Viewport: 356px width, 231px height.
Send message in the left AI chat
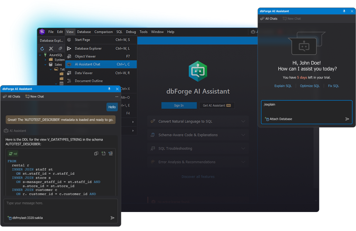tap(112, 218)
